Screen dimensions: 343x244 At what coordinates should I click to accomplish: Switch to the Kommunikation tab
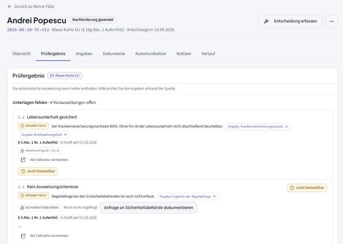point(151,54)
